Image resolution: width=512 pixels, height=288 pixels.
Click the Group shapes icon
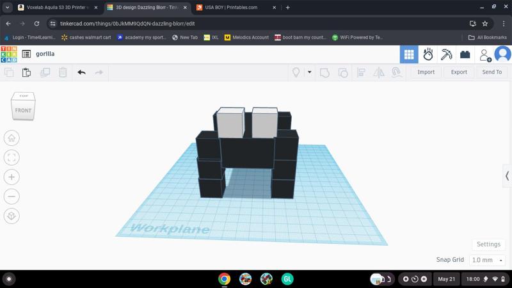324,72
